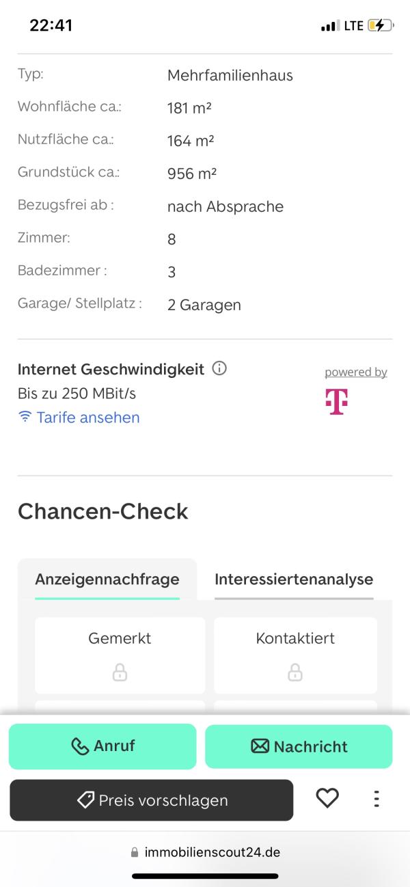This screenshot has width=410, height=887.
Task: Click the lock icon under Kontaktiert
Action: (295, 672)
